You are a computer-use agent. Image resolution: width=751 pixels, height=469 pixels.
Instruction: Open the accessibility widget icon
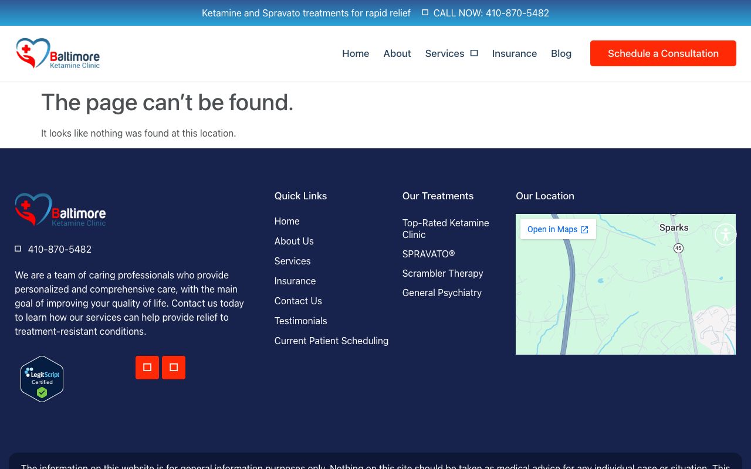point(725,235)
